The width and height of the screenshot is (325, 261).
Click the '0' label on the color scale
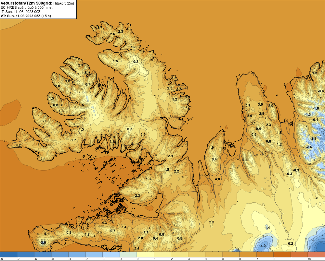[x=137, y=259]
